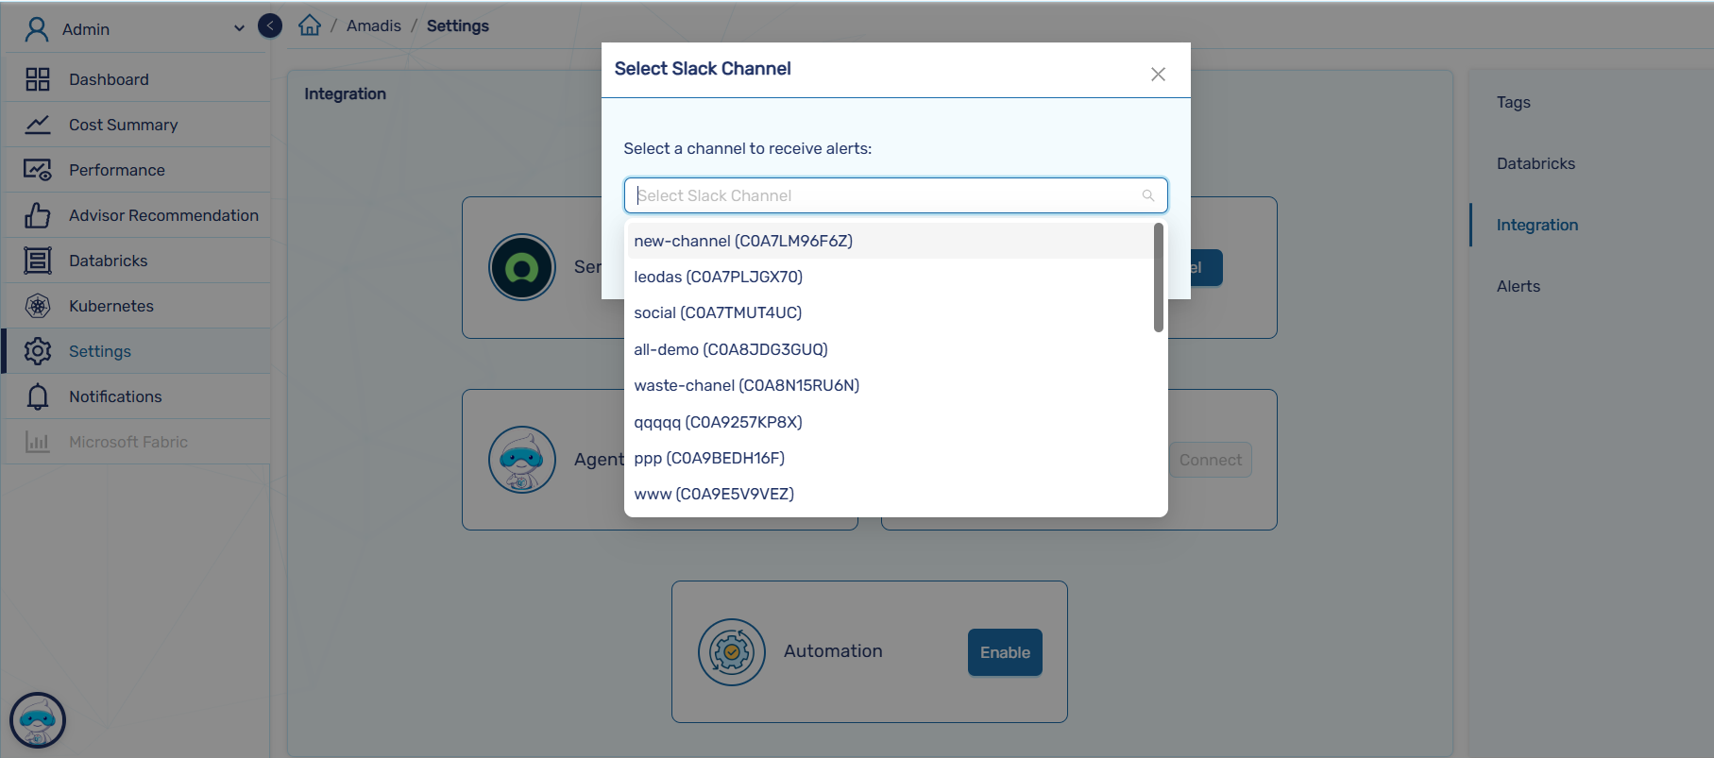Click the home icon in breadcrumb
The width and height of the screenshot is (1714, 758).
(310, 25)
